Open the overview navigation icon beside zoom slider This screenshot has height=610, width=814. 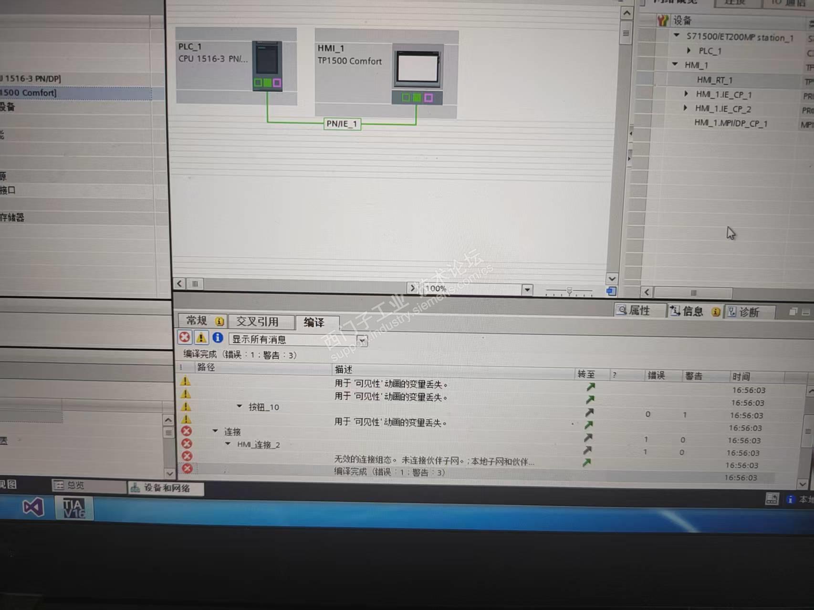click(x=611, y=290)
